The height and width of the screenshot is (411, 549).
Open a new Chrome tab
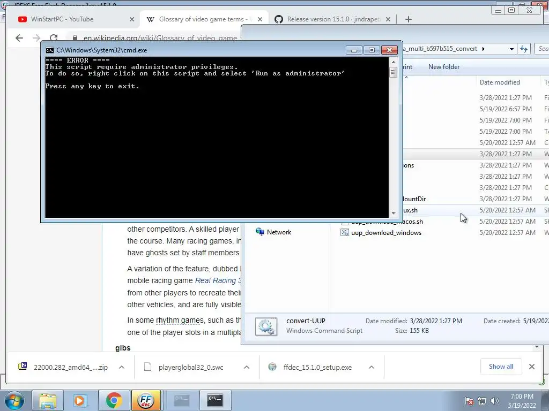408,20
